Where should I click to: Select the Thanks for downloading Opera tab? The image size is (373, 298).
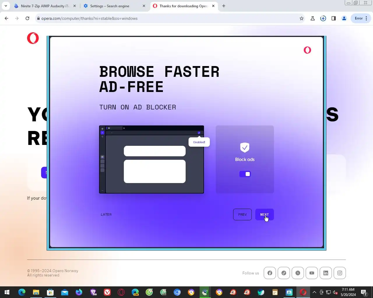tap(184, 6)
